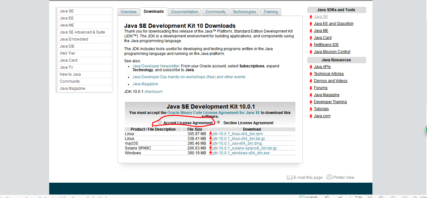
Task: Click red arrow icon beside Java ME link
Action: (311, 31)
